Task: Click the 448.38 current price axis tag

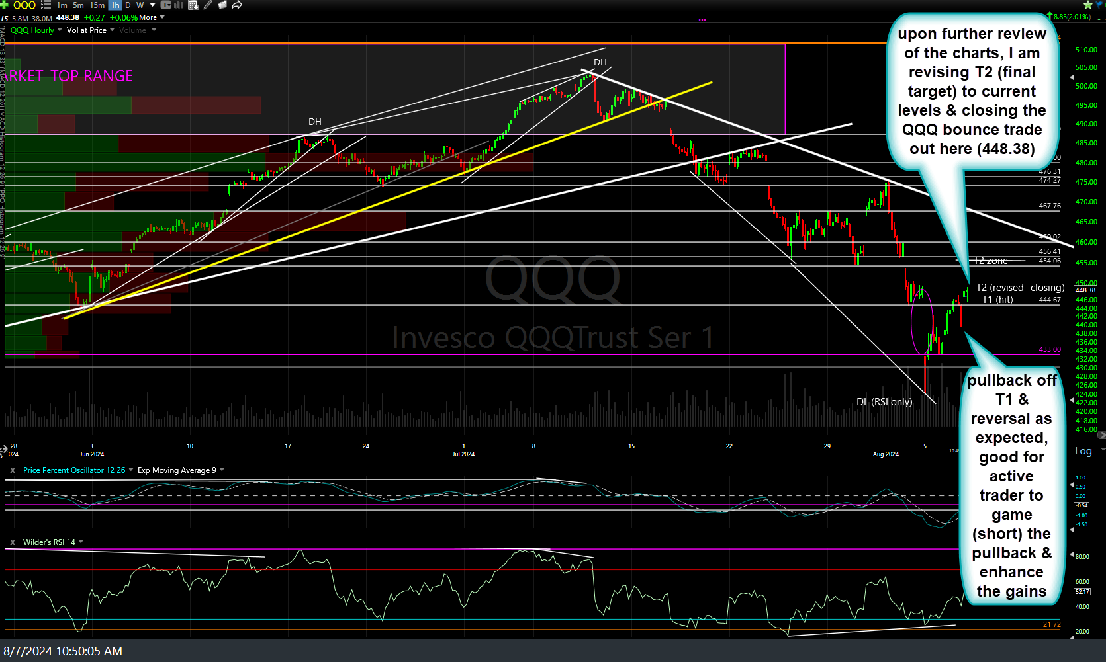Action: 1085,290
